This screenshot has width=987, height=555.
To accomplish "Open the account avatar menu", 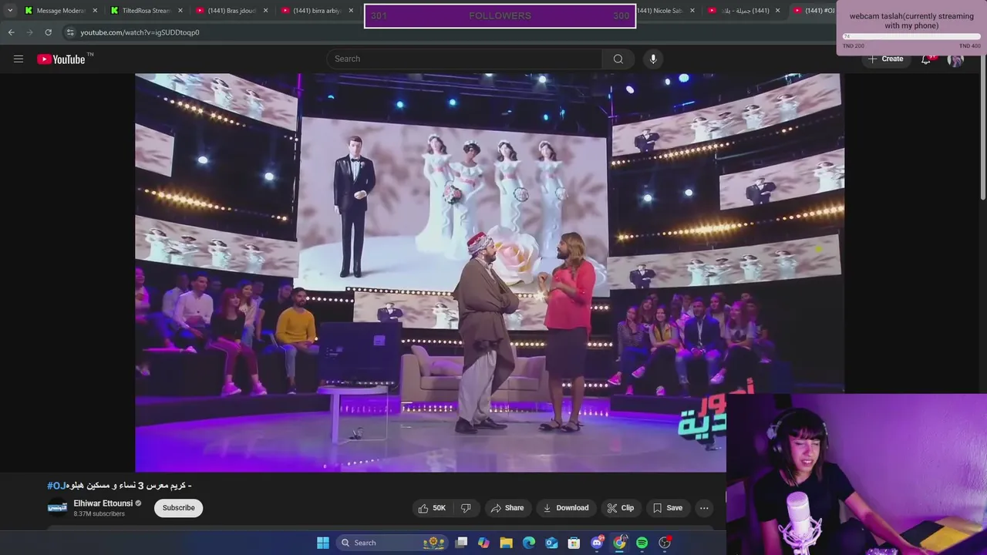I will [955, 59].
